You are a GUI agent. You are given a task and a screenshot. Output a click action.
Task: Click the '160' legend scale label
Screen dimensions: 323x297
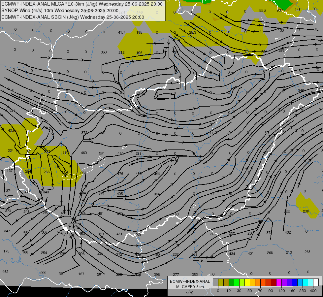click(292, 291)
